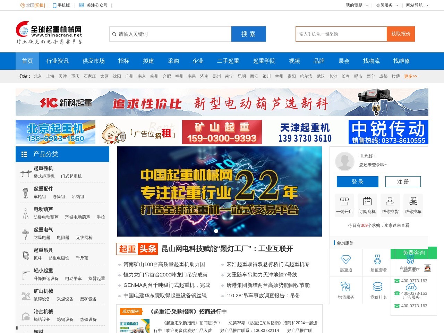Expand 网站导航 dropdown menu
444x333 pixels.
pos(417,5)
